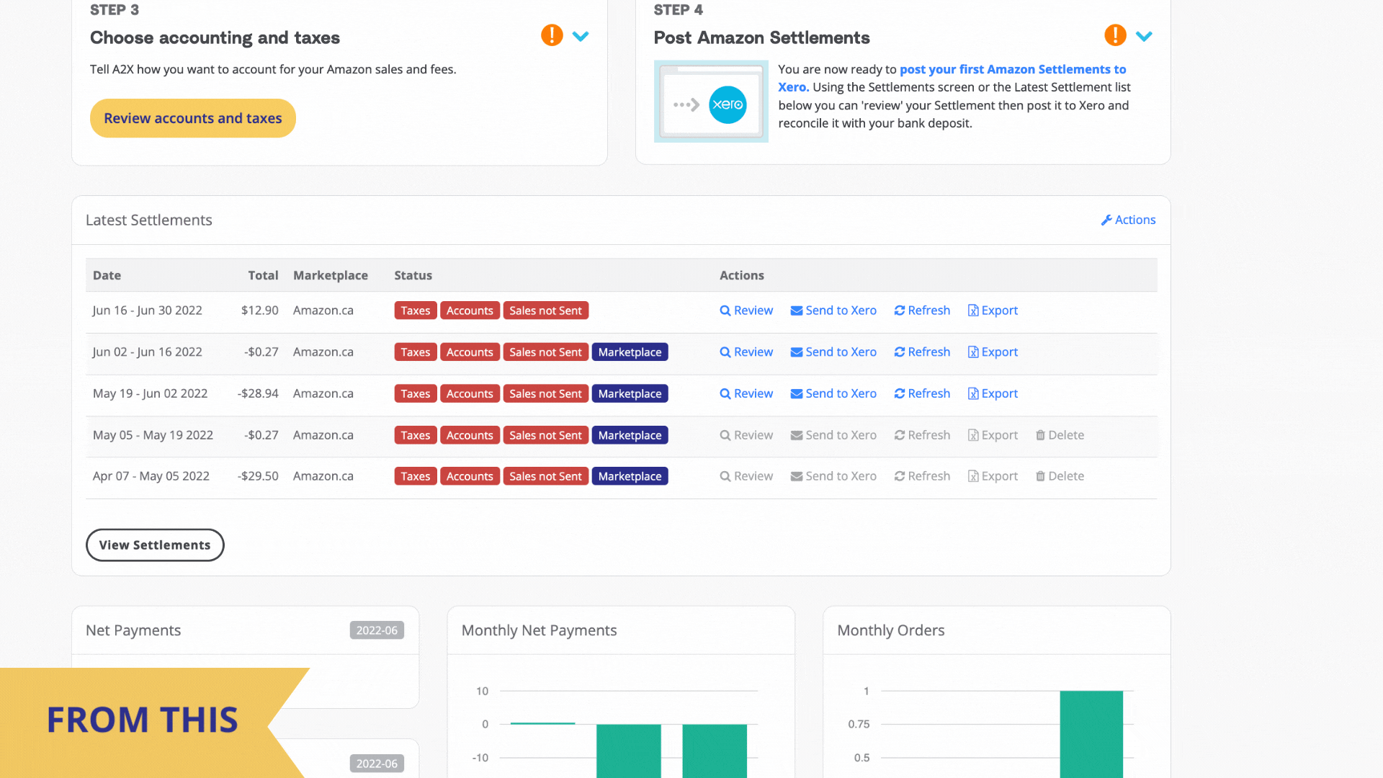Delete the May 05 - May 19 settlement
Image resolution: width=1383 pixels, height=778 pixels.
(x=1060, y=435)
